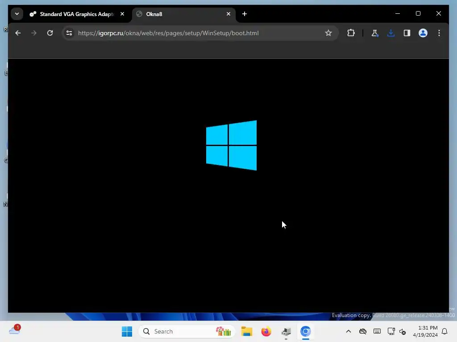457x342 pixels.
Task: Close the Okna8 tab
Action: [228, 14]
